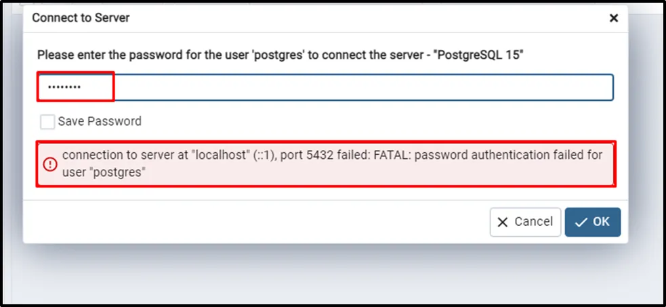Click user "postgres" on error's second line
Image resolution: width=666 pixels, height=307 pixels.
tap(104, 172)
